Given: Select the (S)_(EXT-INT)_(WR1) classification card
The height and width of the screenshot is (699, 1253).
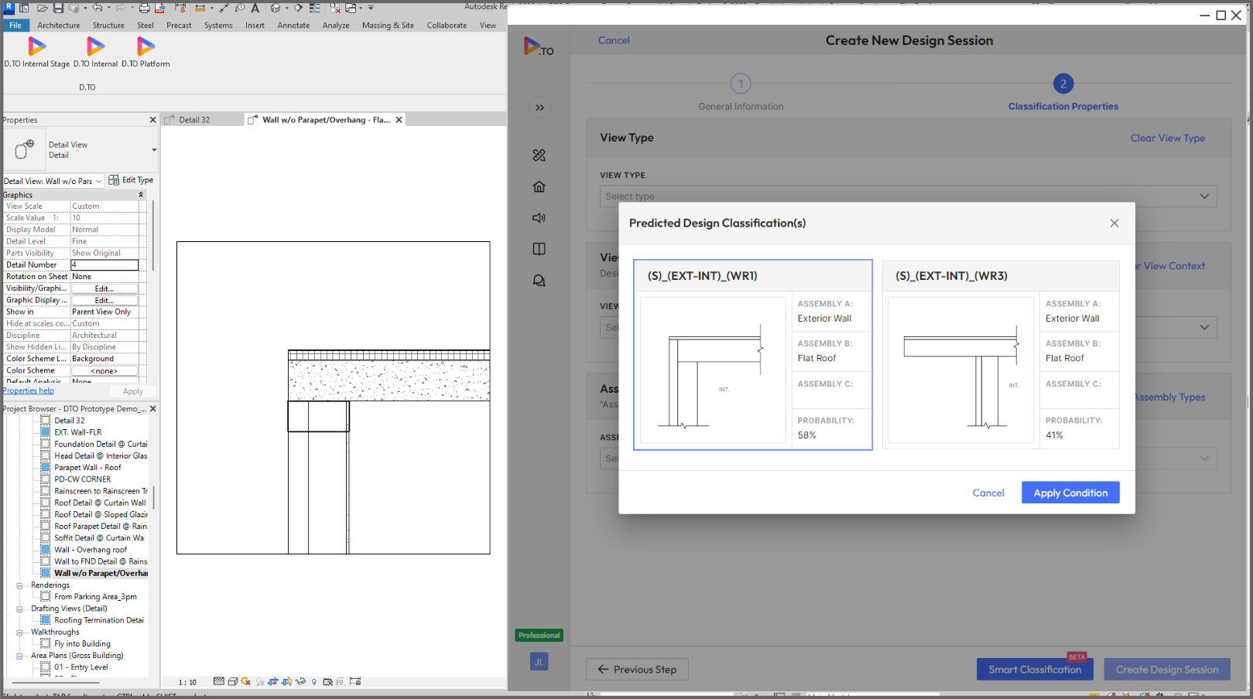Looking at the screenshot, I should tap(752, 354).
